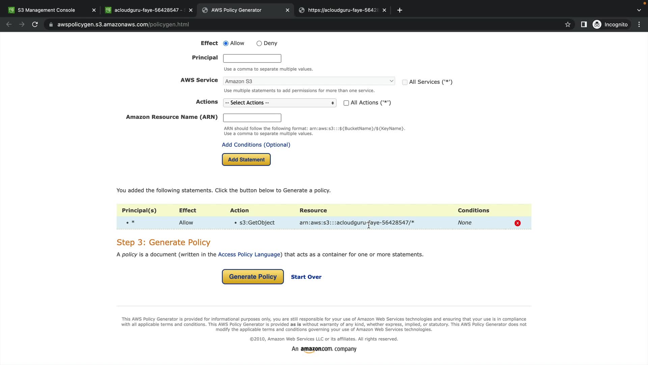Switch to S3 Management Console tab

point(46,10)
